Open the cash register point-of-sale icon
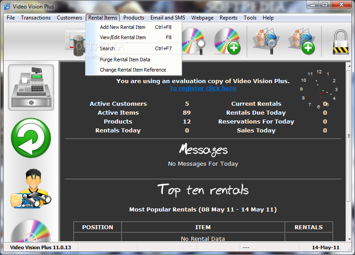 (31, 88)
